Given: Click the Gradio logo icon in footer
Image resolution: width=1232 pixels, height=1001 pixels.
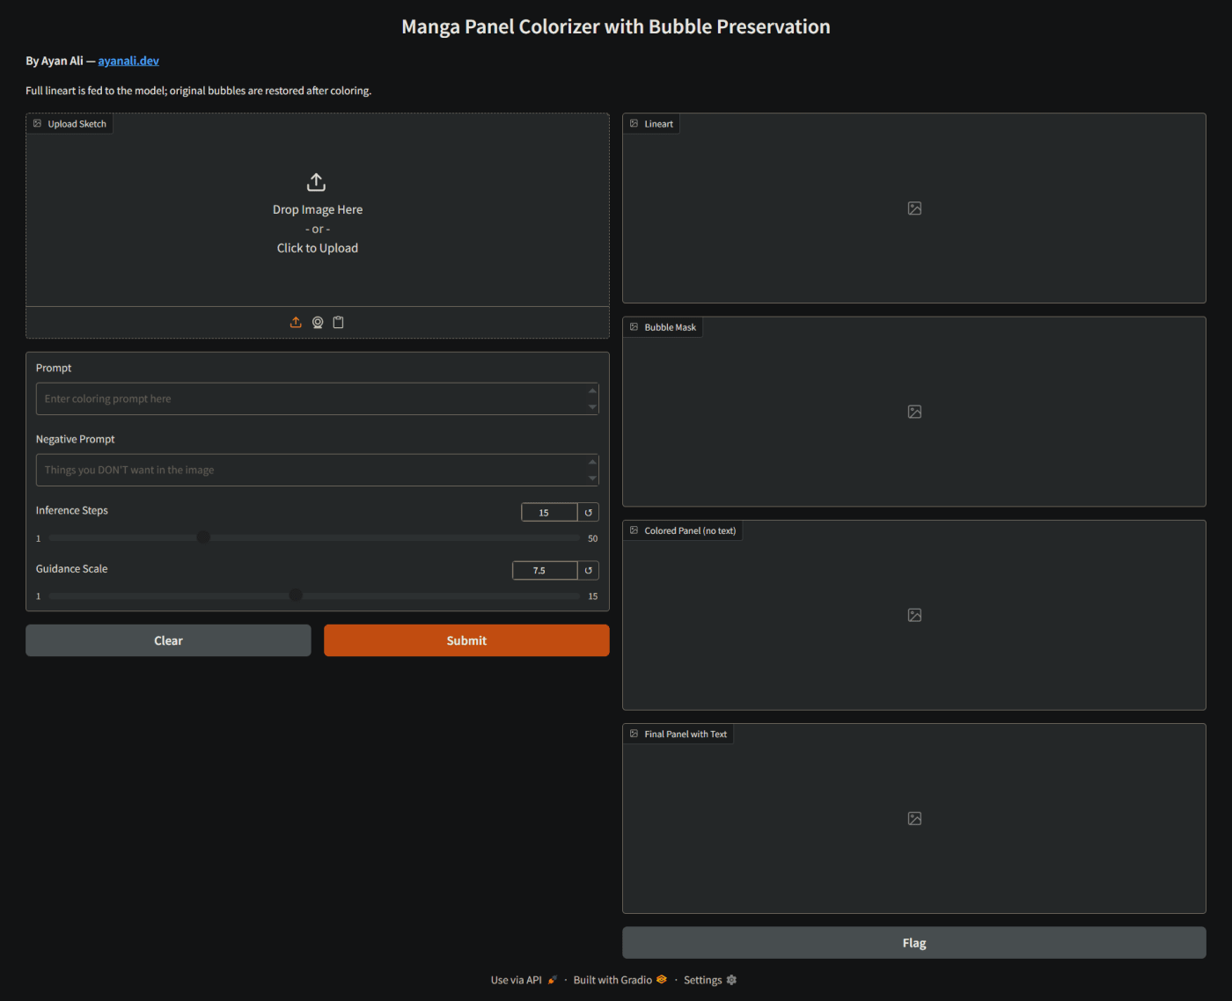Looking at the screenshot, I should (662, 979).
